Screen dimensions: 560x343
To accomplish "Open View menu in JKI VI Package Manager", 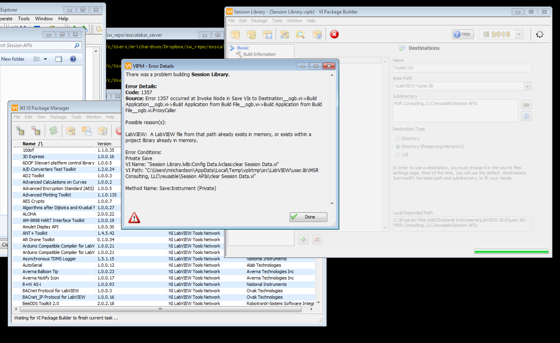I will 41,117.
